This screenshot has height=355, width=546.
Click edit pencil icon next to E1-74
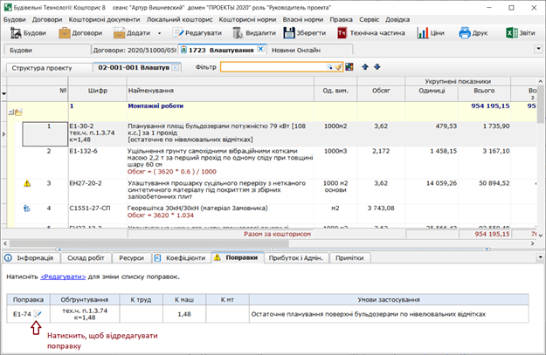tap(37, 313)
